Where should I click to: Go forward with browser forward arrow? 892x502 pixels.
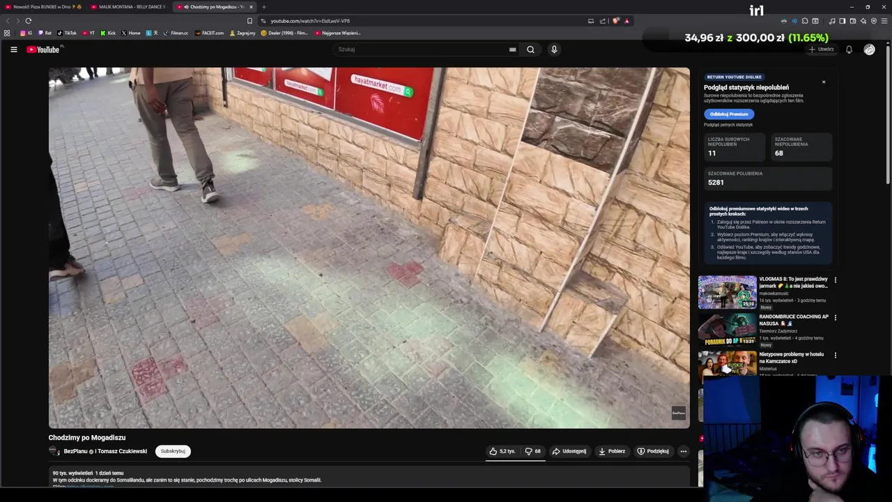(x=17, y=21)
